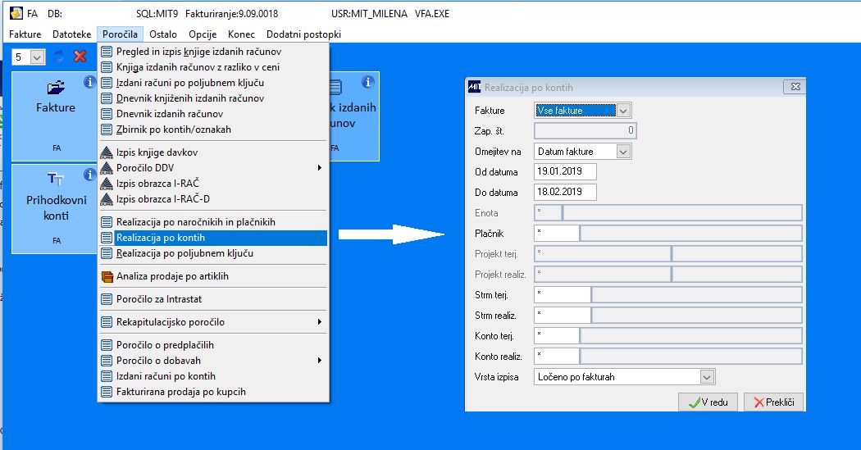861x450 pixels.
Task: Click the Prihodkovni konti tile icon
Action: click(56, 179)
